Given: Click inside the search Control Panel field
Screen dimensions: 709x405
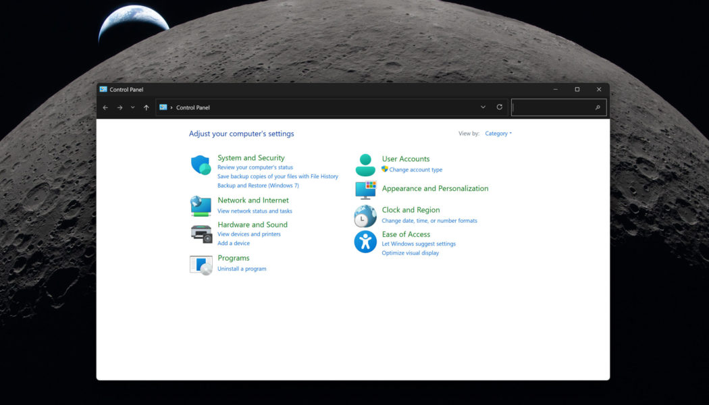Looking at the screenshot, I should pos(559,107).
